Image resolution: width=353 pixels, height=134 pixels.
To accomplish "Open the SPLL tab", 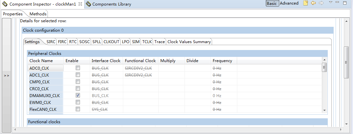I will (x=97, y=42).
